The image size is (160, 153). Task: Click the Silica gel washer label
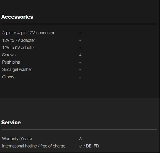pyautogui.click(x=17, y=69)
